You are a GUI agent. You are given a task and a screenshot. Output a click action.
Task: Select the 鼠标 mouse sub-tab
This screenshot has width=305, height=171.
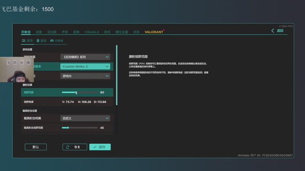pyautogui.click(x=42, y=41)
